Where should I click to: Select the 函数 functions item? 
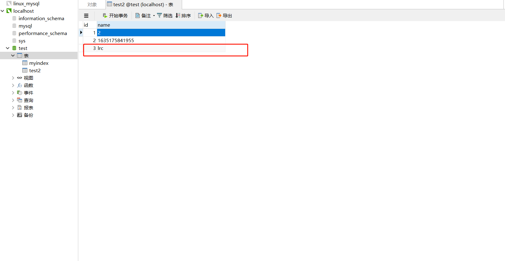(29, 85)
